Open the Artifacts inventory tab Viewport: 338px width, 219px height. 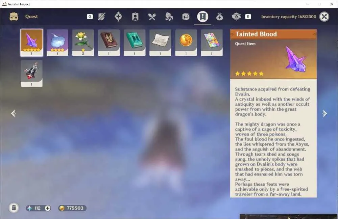tap(118, 17)
